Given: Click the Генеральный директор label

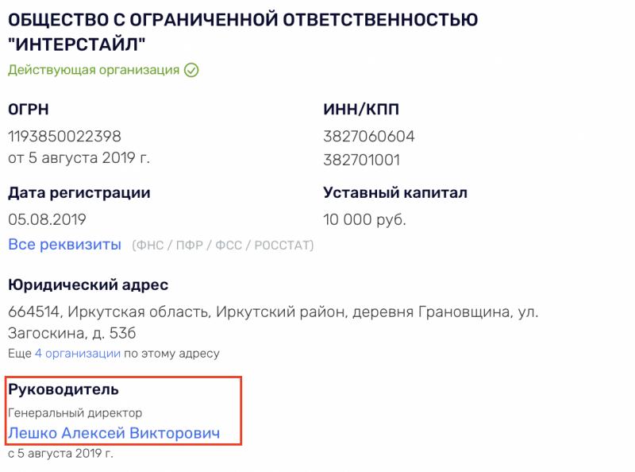Looking at the screenshot, I should (x=75, y=412).
